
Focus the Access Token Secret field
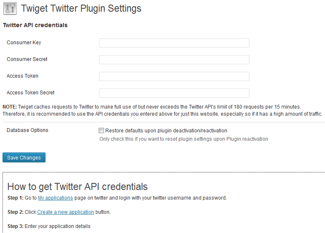(x=174, y=93)
